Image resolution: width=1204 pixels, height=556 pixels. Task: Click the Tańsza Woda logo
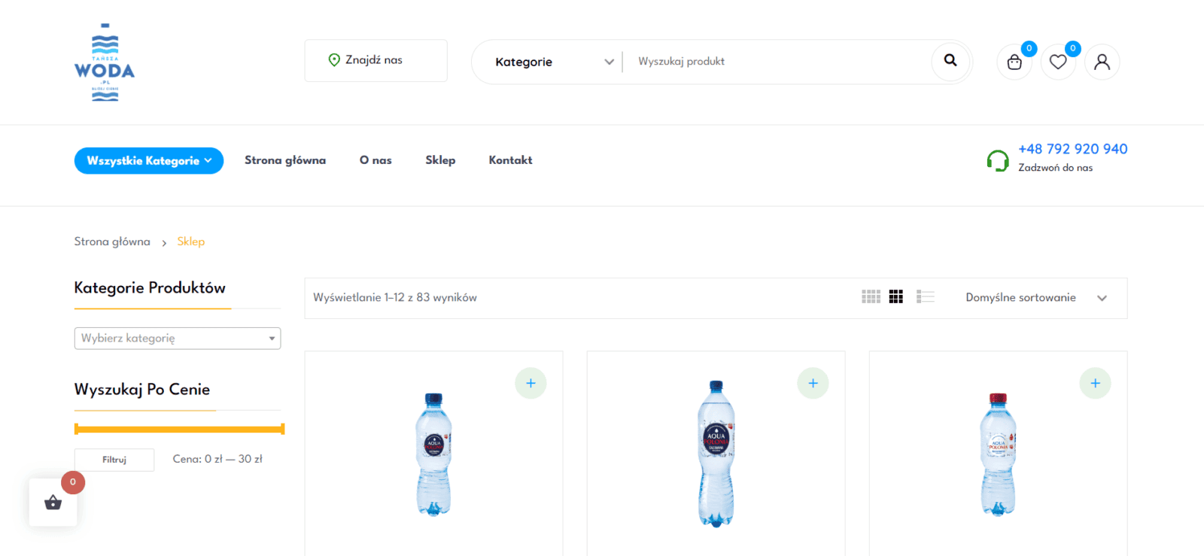tap(105, 62)
